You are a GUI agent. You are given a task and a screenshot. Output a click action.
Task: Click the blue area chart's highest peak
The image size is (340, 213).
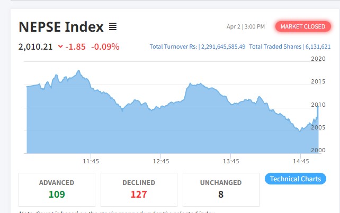coord(78,71)
